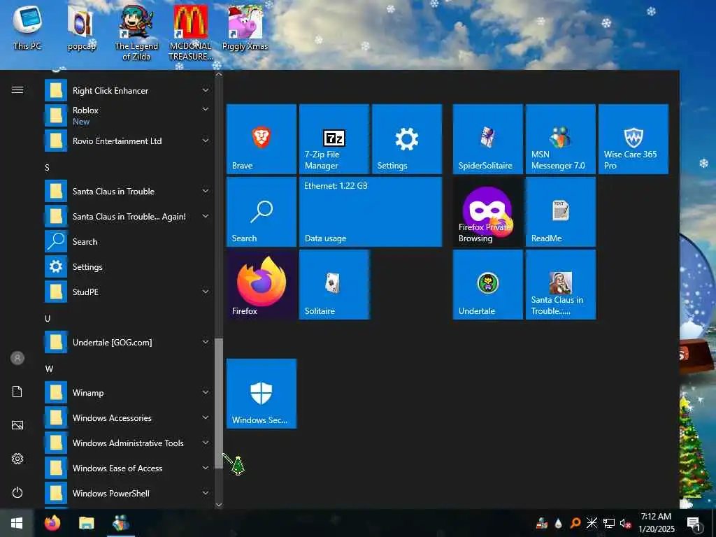The image size is (716, 537).
Task: Expand the Roblox folder chevron
Action: click(206, 109)
